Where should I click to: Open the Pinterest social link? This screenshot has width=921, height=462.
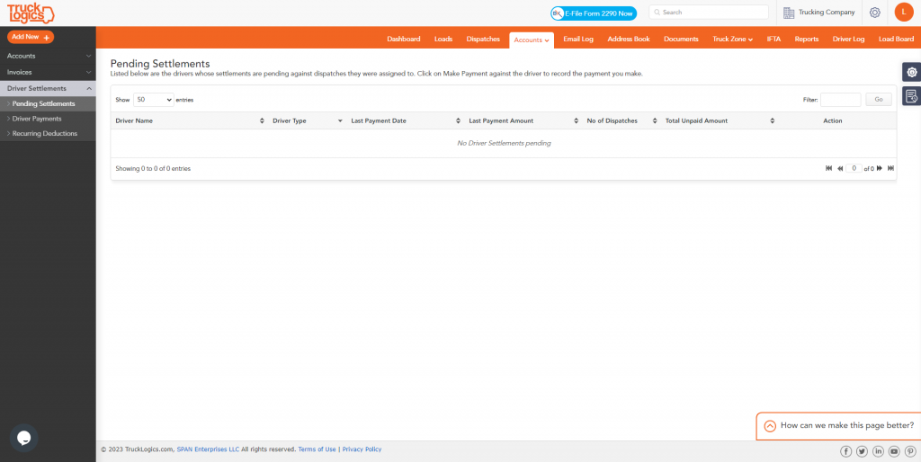(x=910, y=451)
